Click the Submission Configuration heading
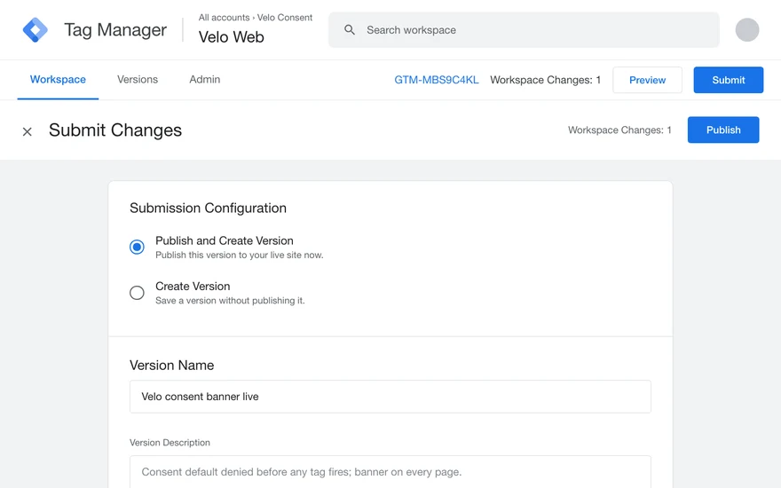 pyautogui.click(x=208, y=209)
